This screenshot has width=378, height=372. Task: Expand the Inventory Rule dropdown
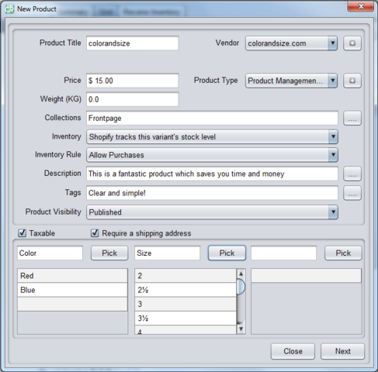(212, 155)
